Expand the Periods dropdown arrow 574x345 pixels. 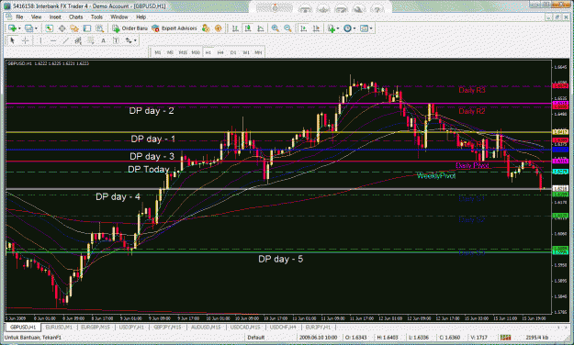354,28
